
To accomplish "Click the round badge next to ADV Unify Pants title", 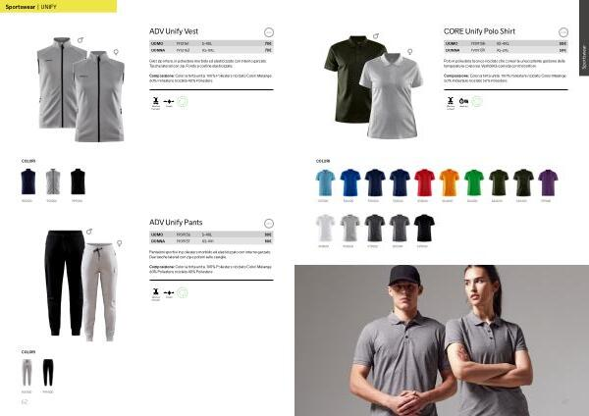I will (x=269, y=224).
